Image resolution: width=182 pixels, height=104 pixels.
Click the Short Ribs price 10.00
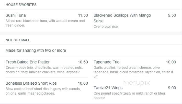83,83
